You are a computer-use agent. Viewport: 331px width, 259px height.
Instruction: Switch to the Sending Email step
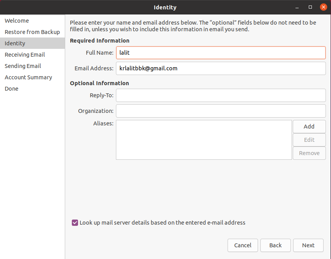point(22,66)
